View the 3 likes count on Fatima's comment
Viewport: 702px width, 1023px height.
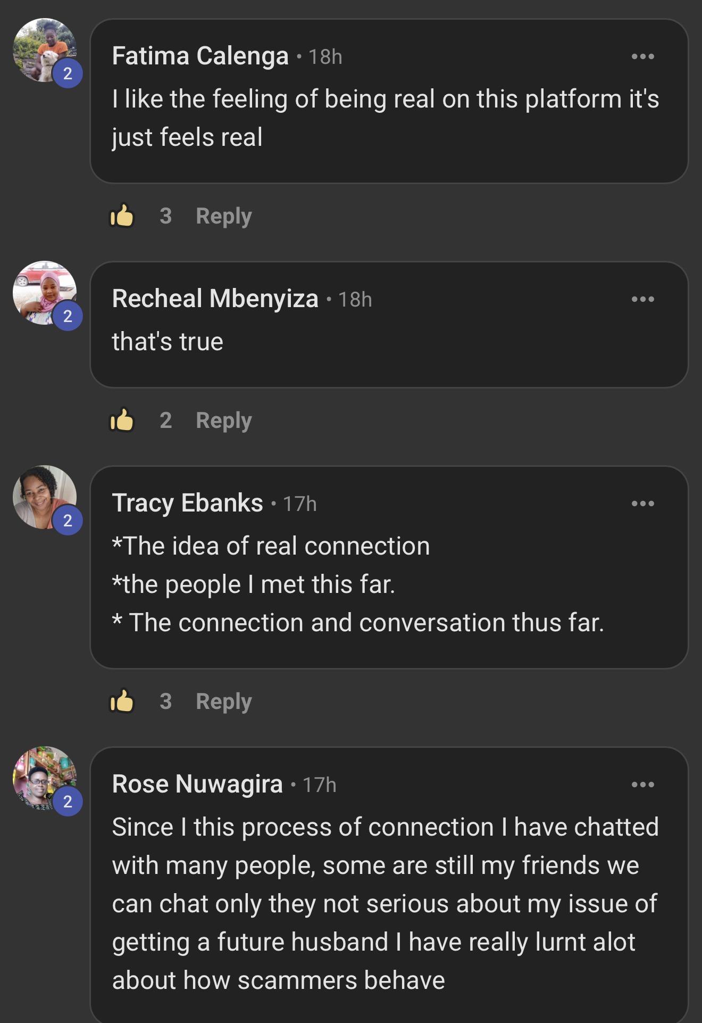[166, 216]
